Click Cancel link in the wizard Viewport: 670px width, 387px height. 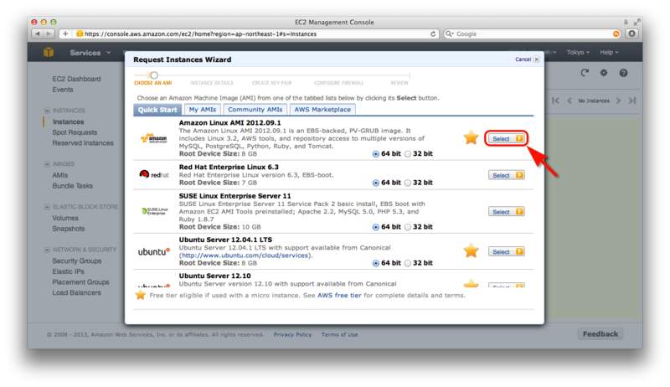(x=523, y=59)
